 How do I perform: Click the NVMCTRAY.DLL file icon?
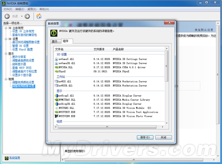(57, 100)
